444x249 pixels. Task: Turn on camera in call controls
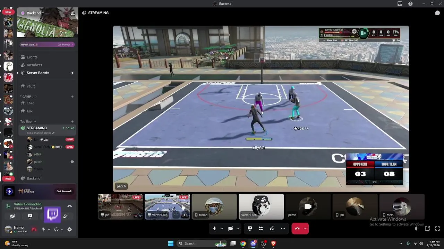(230, 228)
